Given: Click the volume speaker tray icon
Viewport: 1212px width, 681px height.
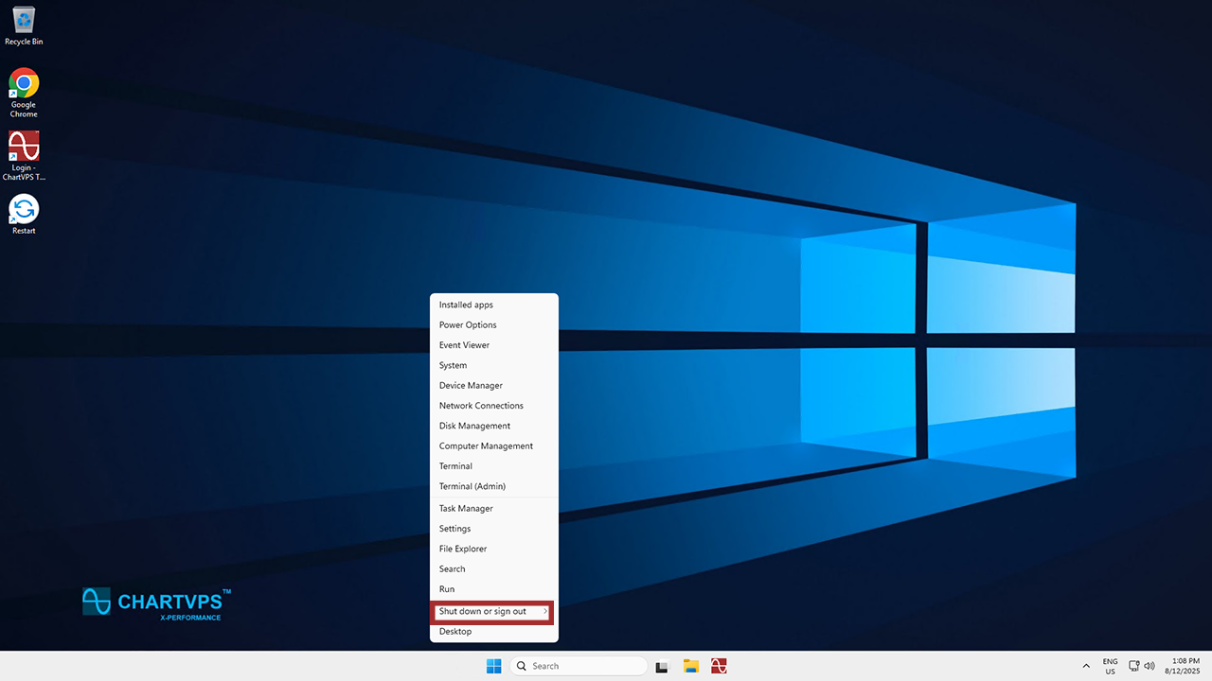Looking at the screenshot, I should (1150, 666).
